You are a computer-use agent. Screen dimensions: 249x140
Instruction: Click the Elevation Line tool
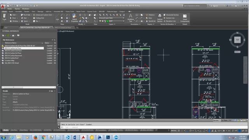[x=170, y=21]
